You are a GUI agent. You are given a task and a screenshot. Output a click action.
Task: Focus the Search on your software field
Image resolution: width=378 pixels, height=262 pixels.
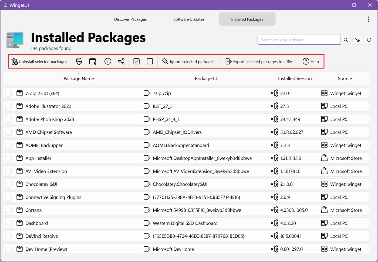tap(299, 40)
